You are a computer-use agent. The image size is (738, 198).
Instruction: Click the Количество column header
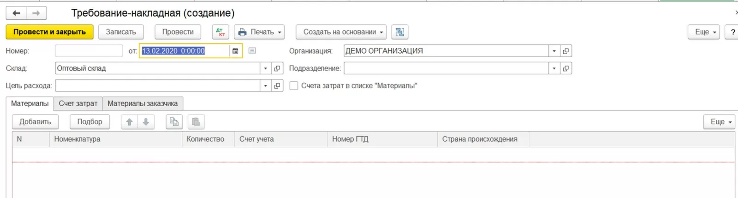[x=208, y=139]
